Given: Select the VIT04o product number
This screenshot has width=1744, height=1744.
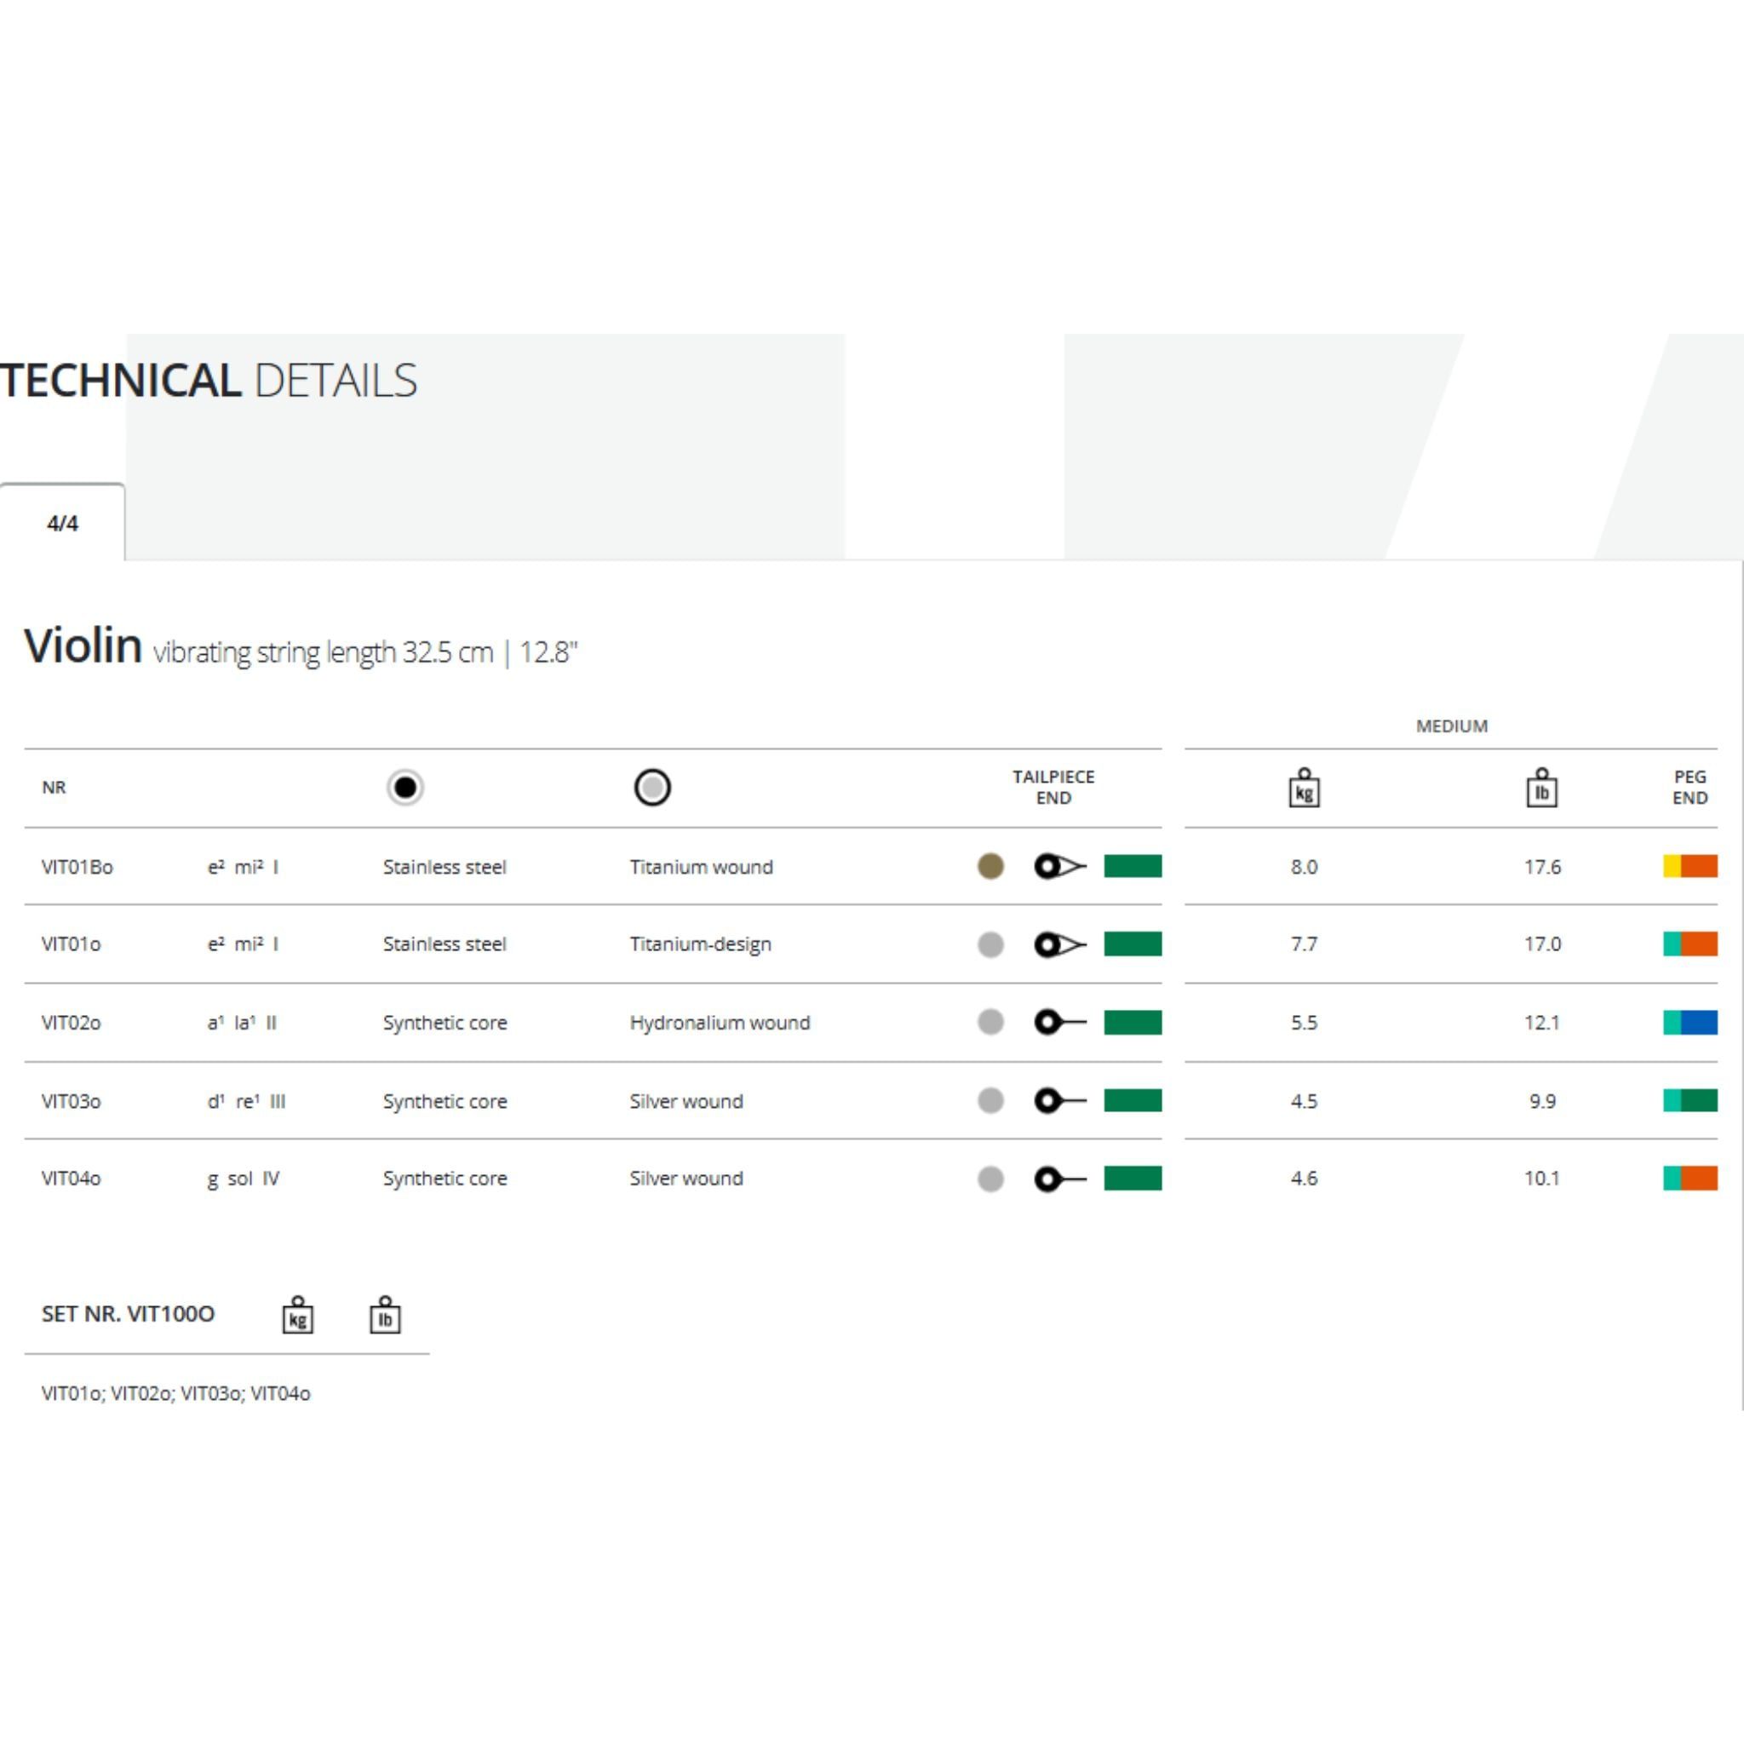Looking at the screenshot, I should click(72, 1178).
